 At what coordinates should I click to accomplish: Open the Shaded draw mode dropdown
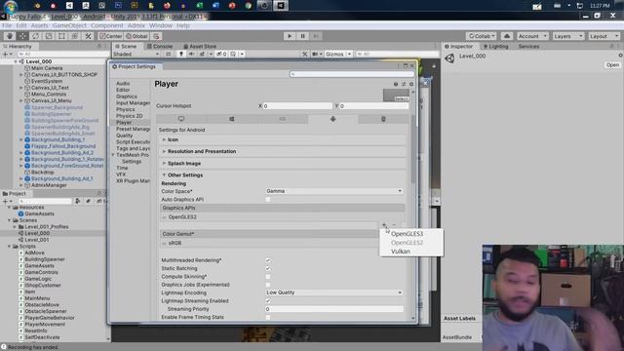point(136,54)
